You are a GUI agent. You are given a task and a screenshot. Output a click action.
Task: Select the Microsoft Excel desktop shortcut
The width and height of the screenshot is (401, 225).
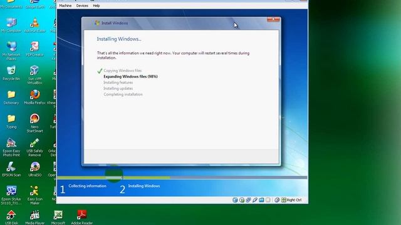[58, 217]
